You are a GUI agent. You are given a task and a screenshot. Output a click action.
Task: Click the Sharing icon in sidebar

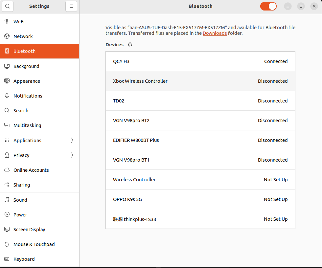click(7, 185)
